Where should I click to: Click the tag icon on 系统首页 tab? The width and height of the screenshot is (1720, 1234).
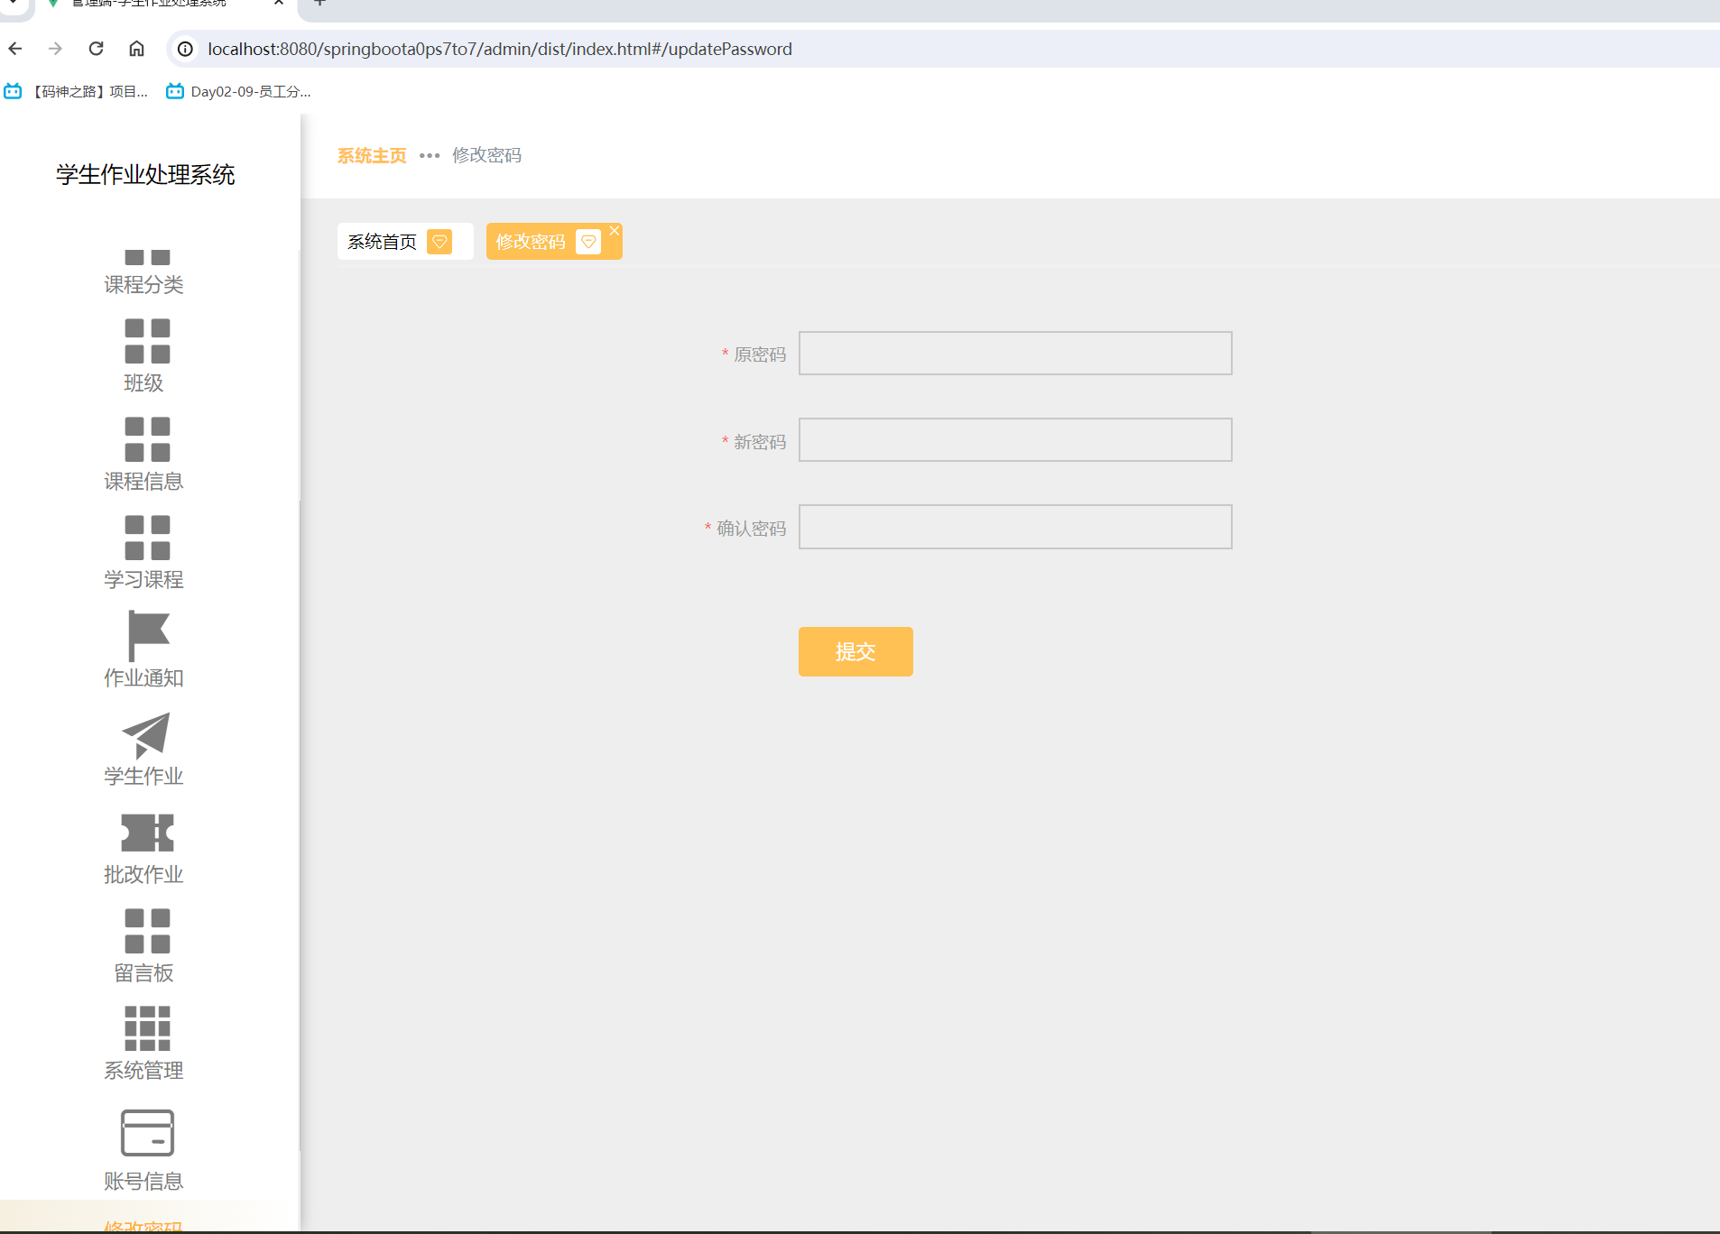[x=439, y=242]
